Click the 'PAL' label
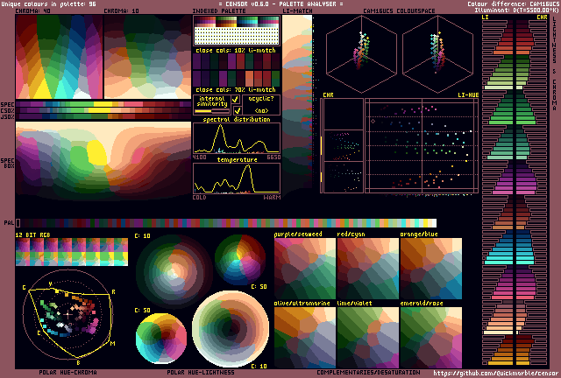The width and height of the screenshot is (561, 378). tap(10, 223)
